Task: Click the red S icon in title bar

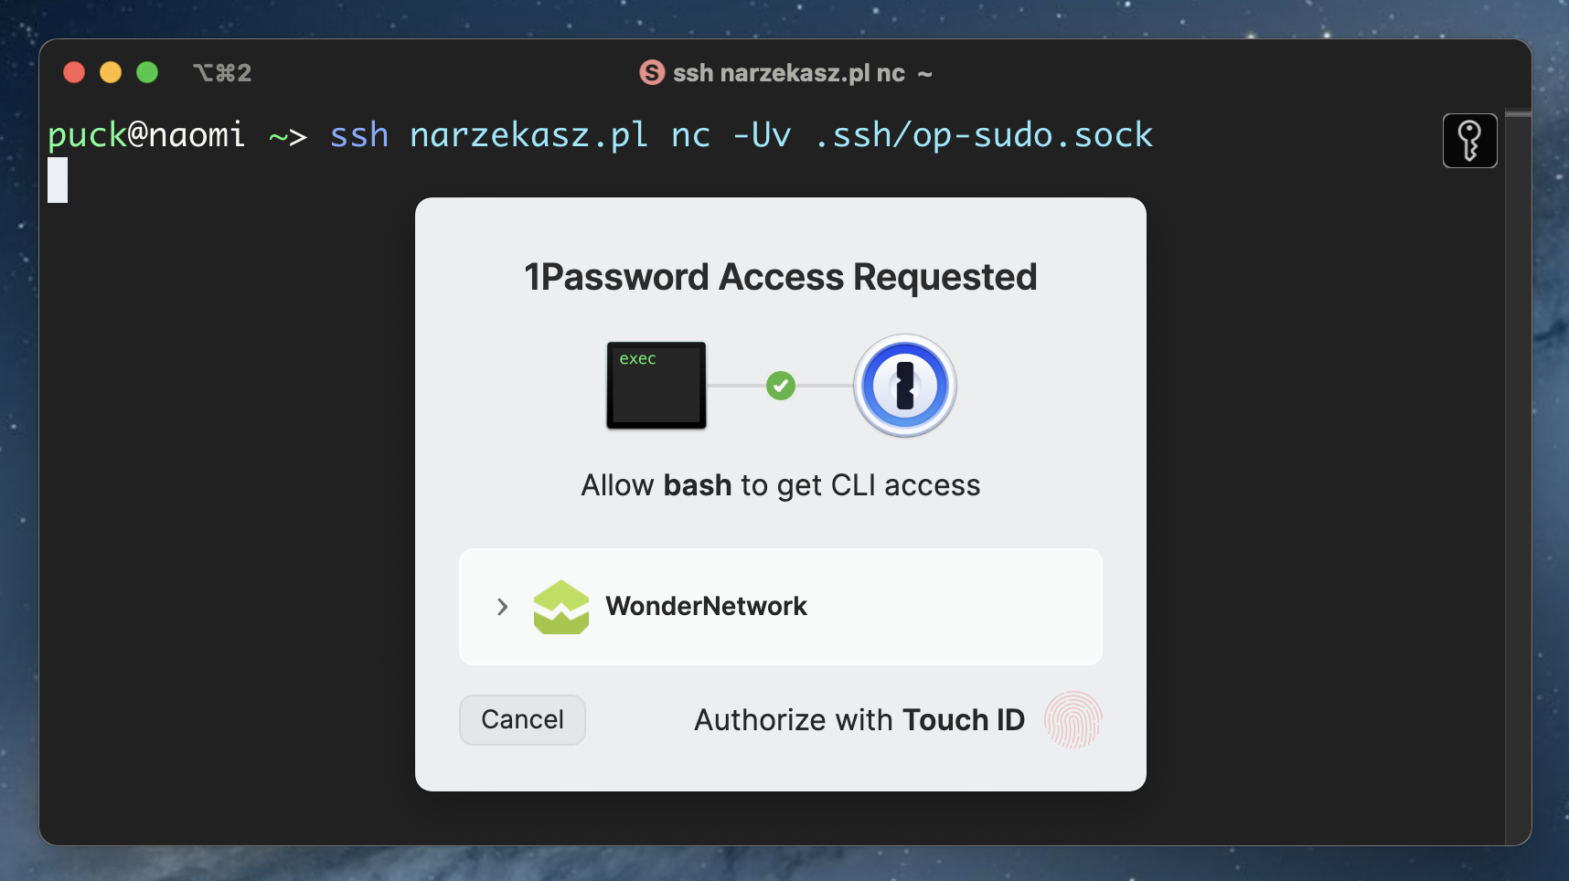Action: click(652, 72)
